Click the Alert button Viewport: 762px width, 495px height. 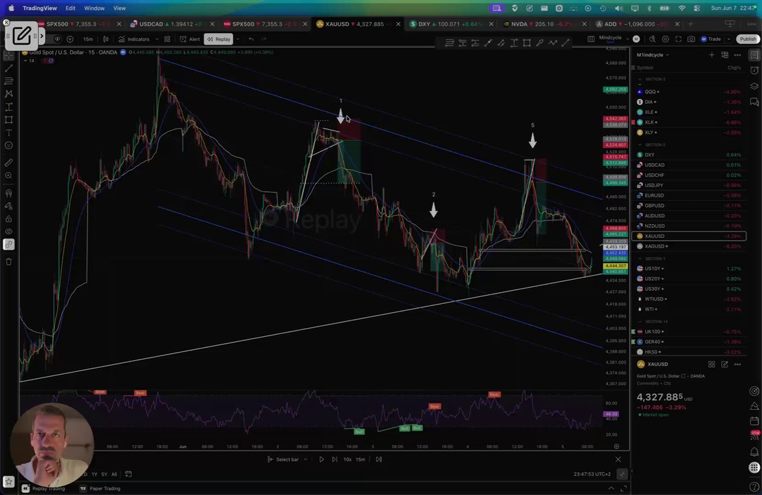click(190, 39)
